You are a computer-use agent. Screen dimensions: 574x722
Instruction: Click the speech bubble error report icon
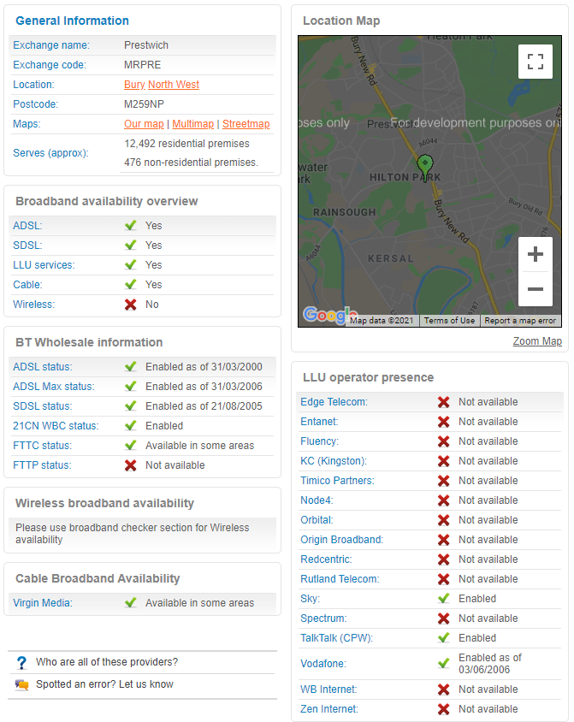click(21, 684)
